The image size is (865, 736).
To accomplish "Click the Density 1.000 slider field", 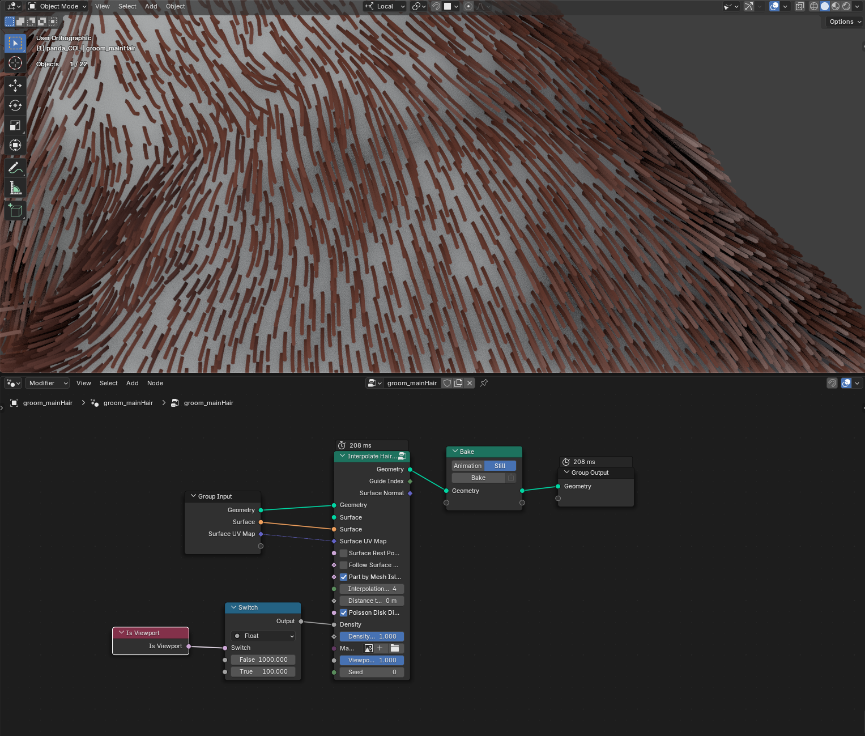I will 372,636.
